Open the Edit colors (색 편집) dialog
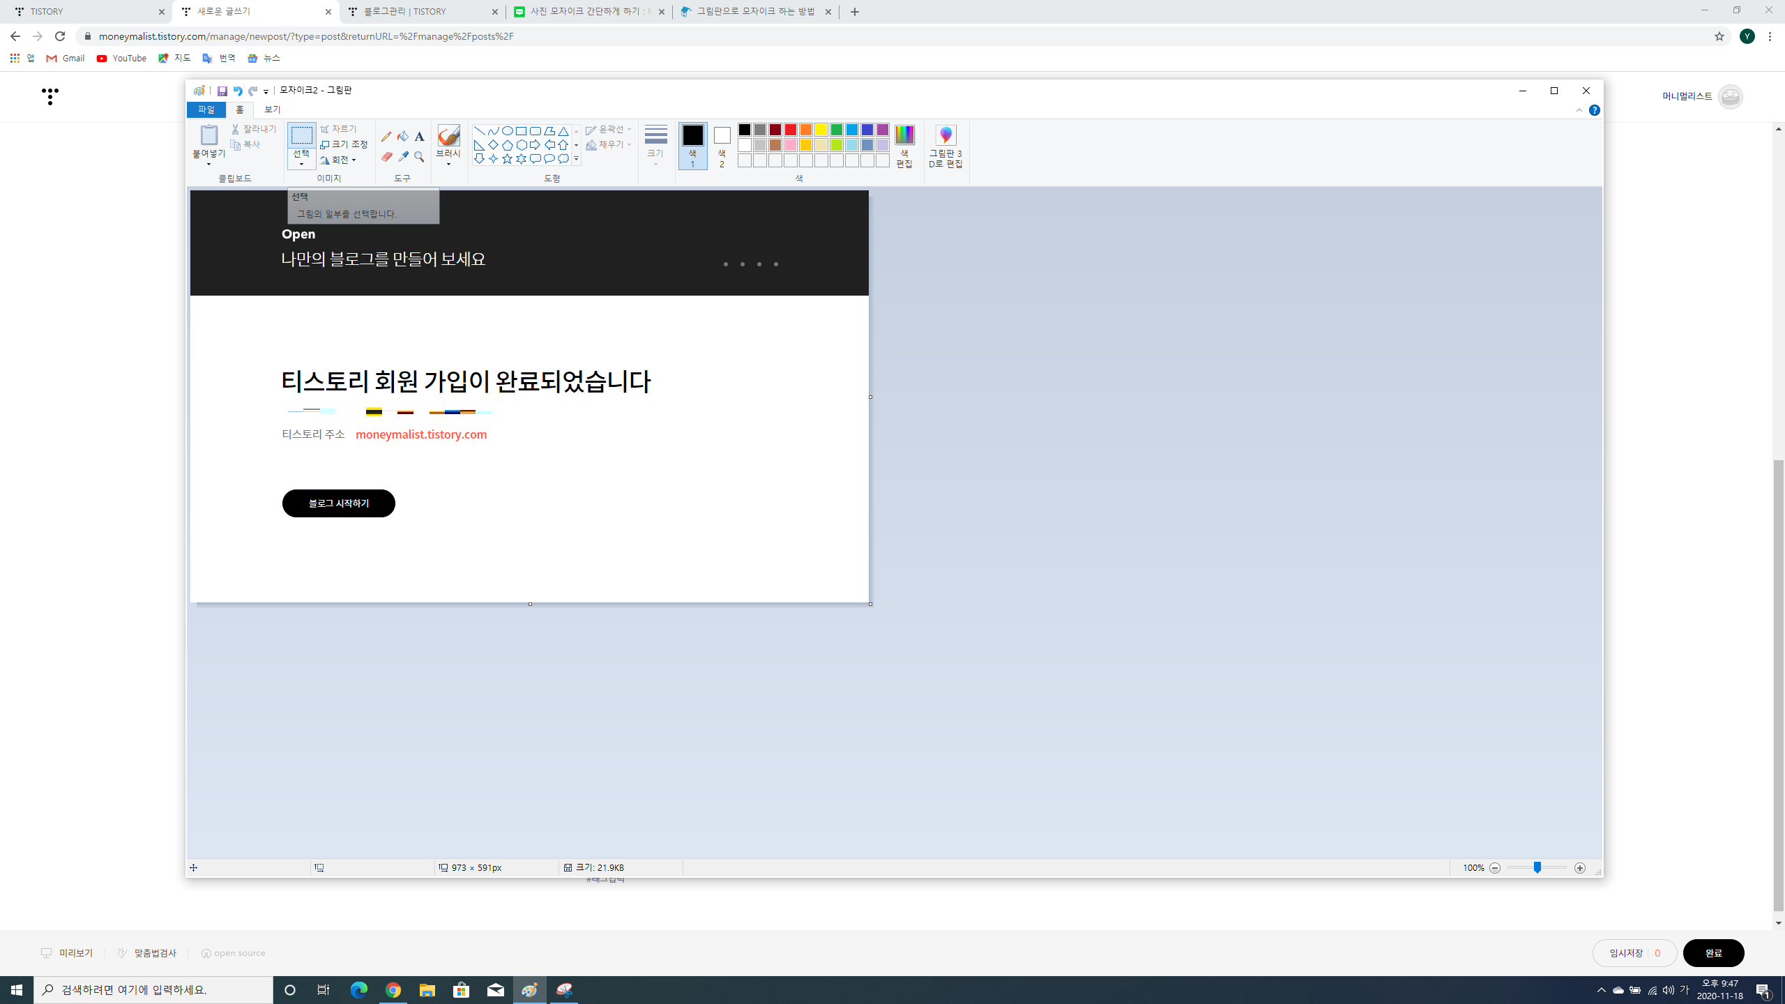Screen dimensions: 1785x1004 [x=904, y=146]
